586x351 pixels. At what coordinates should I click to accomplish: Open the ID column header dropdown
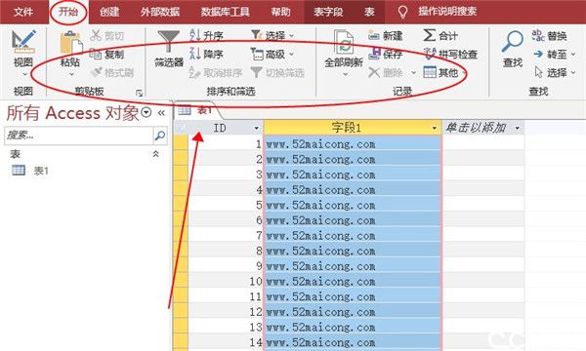[x=256, y=129]
